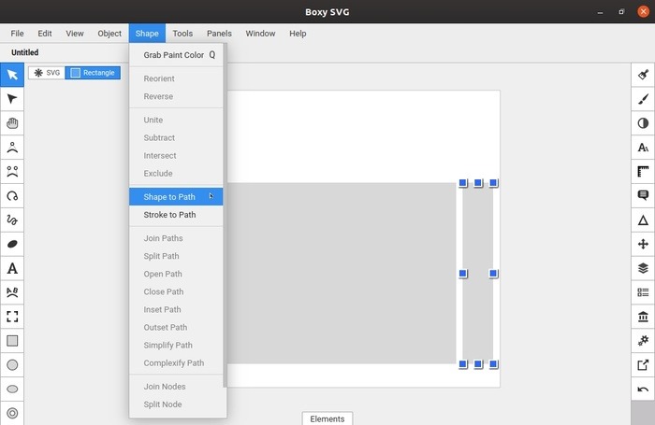Open the Help menu
655x425 pixels.
pos(298,34)
